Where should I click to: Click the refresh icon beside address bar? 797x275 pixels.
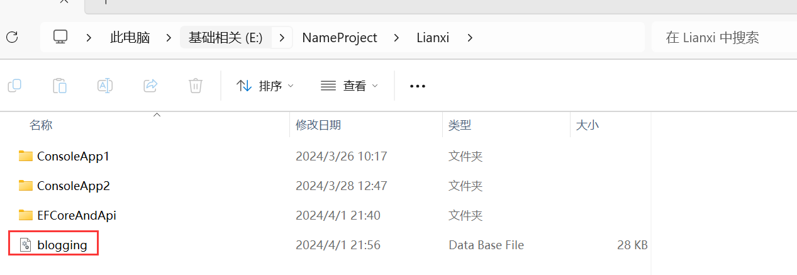coord(12,37)
